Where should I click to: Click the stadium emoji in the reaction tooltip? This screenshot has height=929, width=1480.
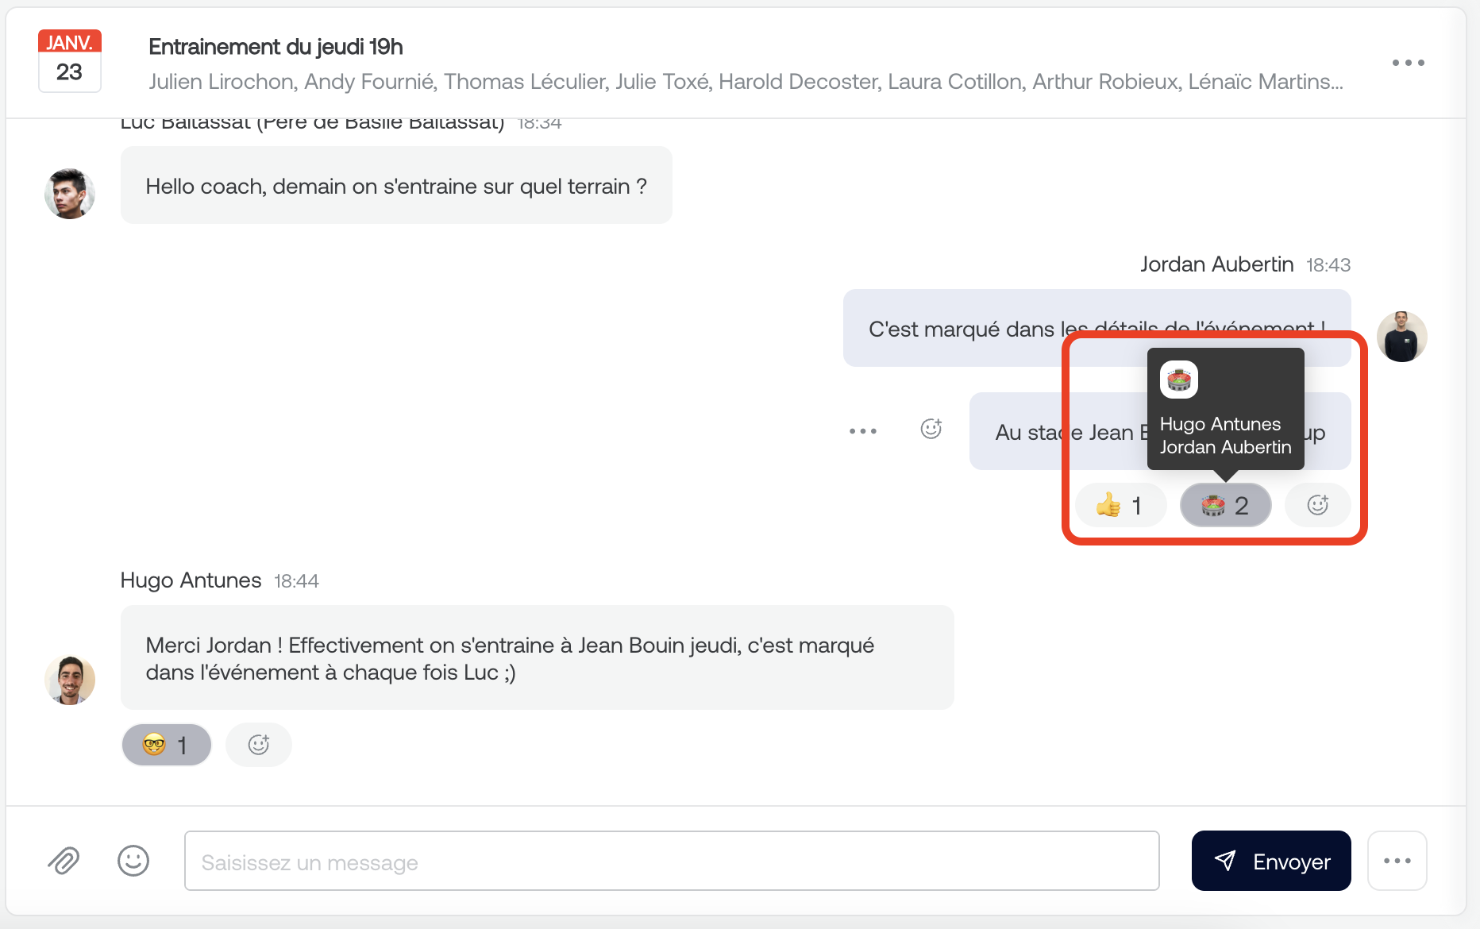(1179, 380)
